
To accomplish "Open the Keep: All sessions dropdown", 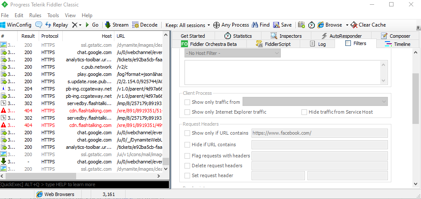I will point(187,25).
